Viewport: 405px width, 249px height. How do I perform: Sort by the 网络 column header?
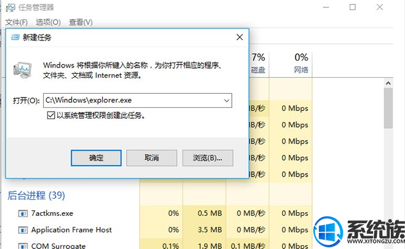(x=290, y=63)
